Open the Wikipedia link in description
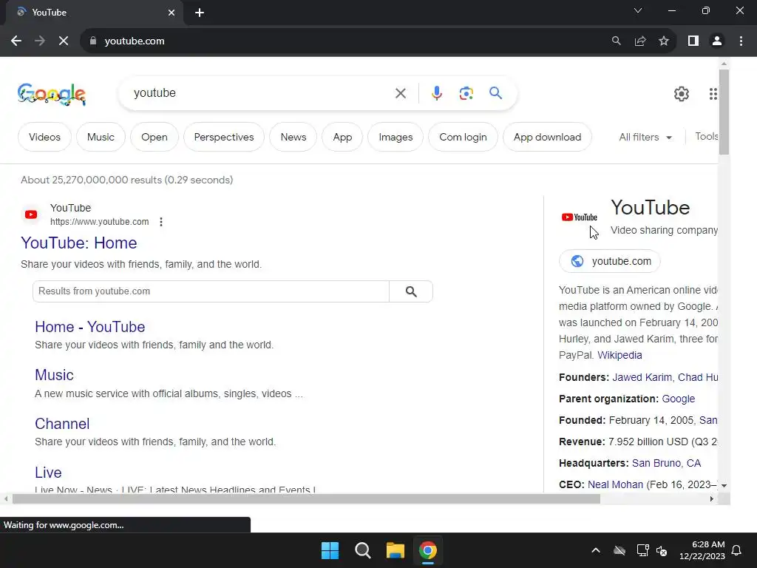Screen dimensions: 757x568 coord(619,355)
